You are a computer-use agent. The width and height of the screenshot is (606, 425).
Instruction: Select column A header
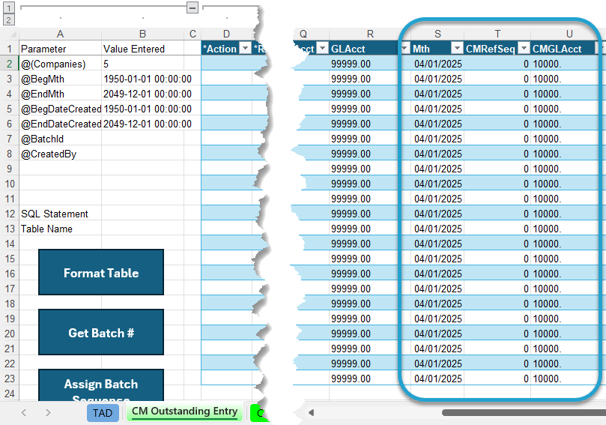[60, 34]
